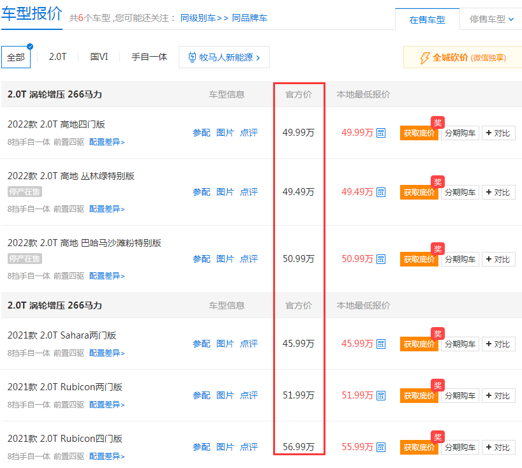The image size is (522, 468).
Task: Open 配置差异 for Sahara两门版
Action: point(107,353)
